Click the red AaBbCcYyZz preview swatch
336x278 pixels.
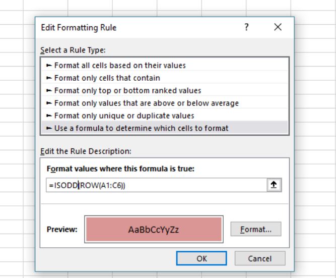[154, 229]
